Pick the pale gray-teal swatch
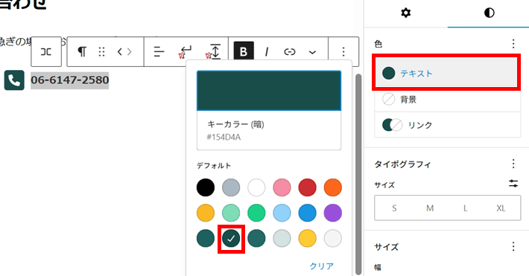Image resolution: width=529 pixels, height=276 pixels. pos(282,238)
